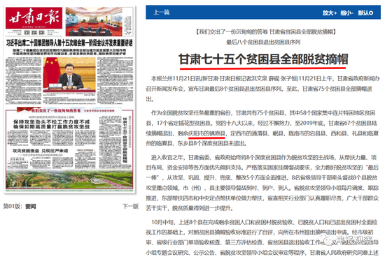Screen dimensions: 385x257
Task: Select vertical headline 甘肃七十五个贫困县全部脱贫摘帽 on page
Action: (125, 140)
